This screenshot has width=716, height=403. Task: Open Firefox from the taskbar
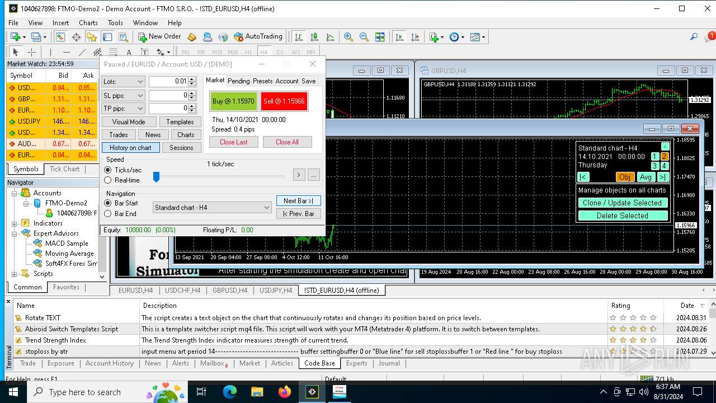[285, 392]
